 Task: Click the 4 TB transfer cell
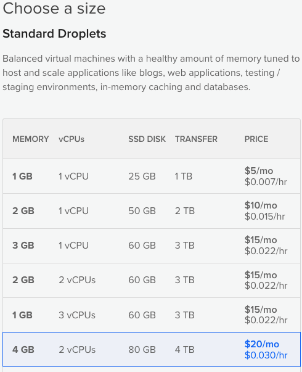pos(185,350)
